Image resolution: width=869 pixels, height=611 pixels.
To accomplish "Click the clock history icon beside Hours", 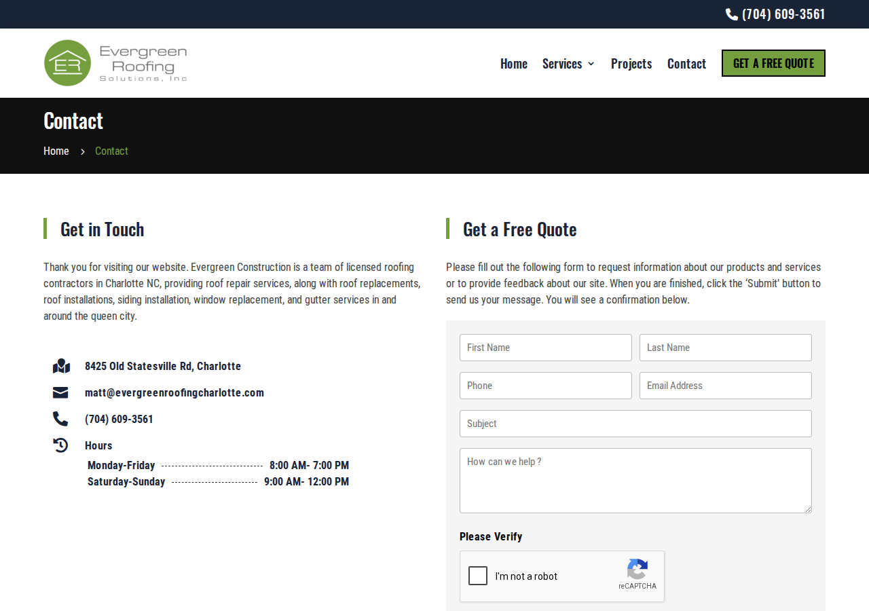I will [x=60, y=445].
